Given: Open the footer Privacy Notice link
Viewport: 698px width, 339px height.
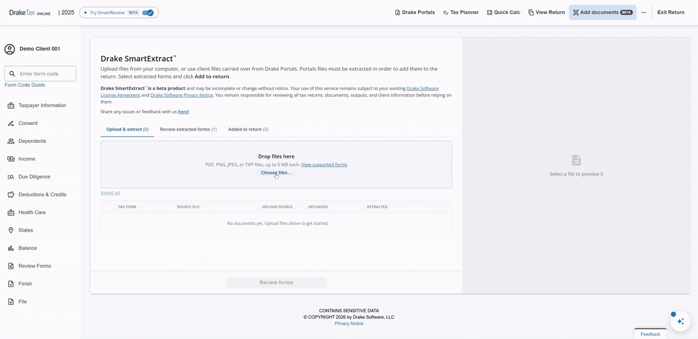Looking at the screenshot, I should point(349,324).
